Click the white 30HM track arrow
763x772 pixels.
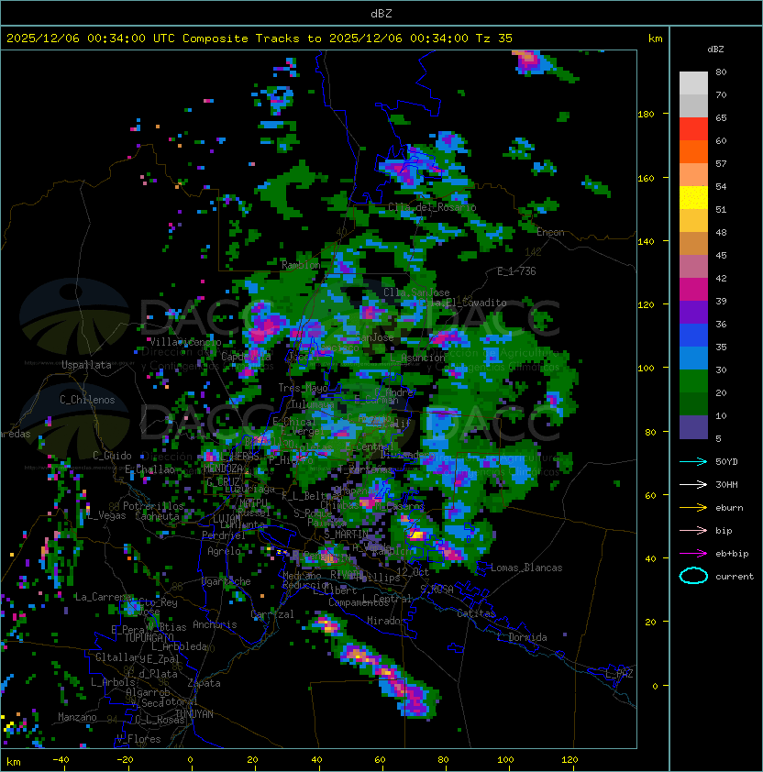coord(693,484)
